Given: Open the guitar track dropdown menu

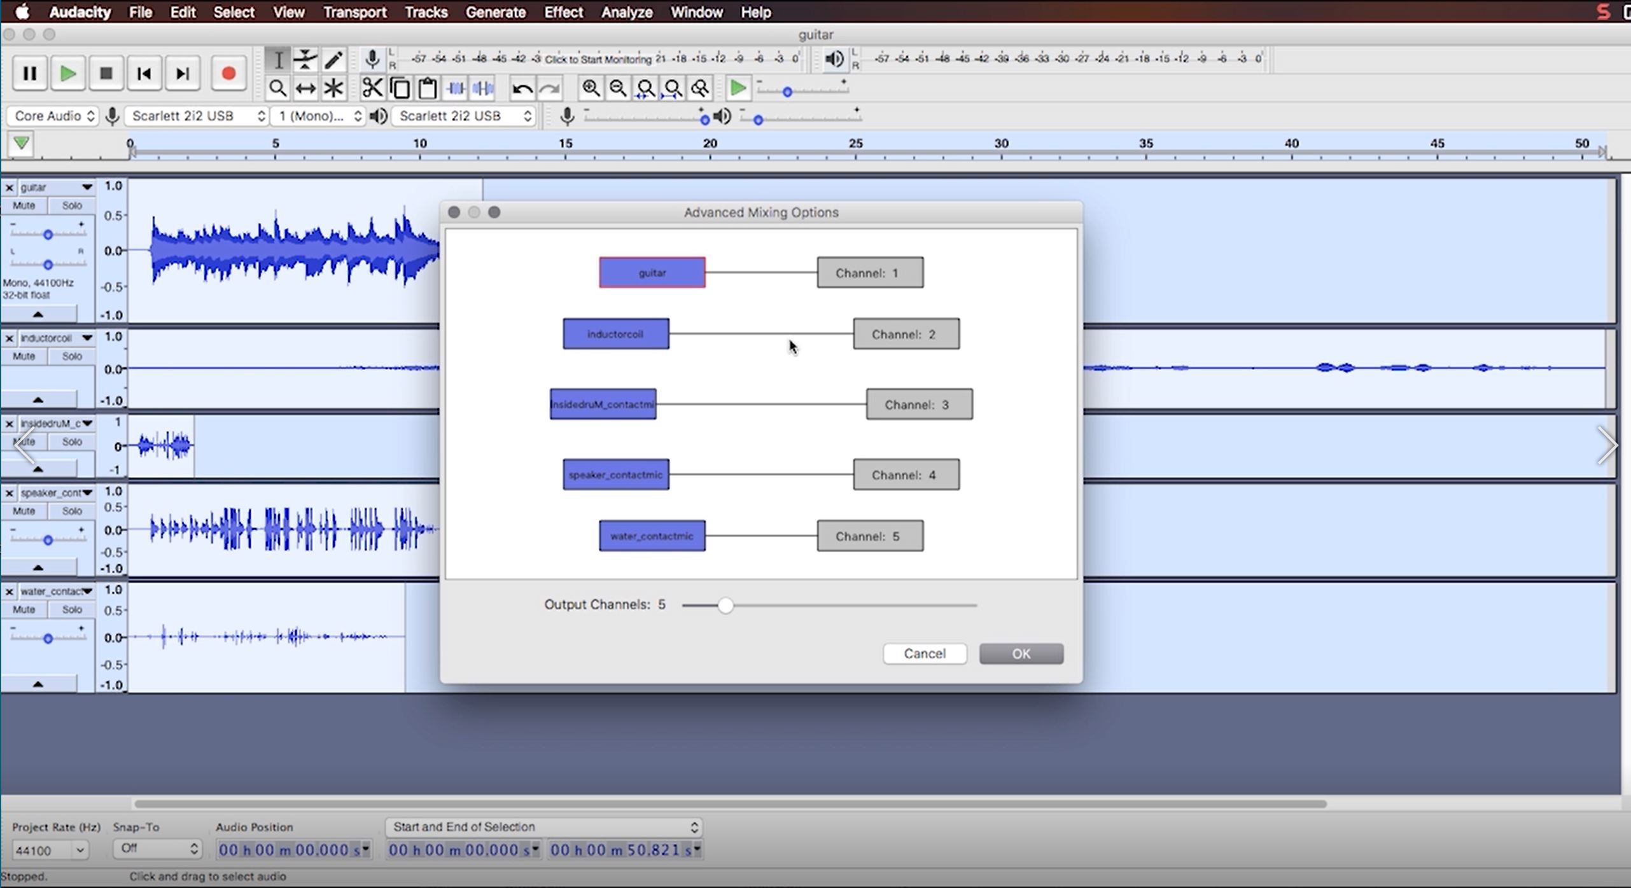Looking at the screenshot, I should [87, 187].
